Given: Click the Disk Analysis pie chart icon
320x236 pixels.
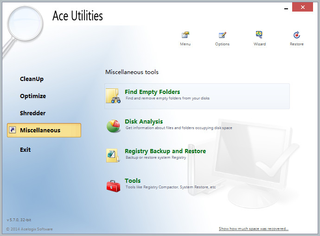Looking at the screenshot, I should (x=113, y=126).
